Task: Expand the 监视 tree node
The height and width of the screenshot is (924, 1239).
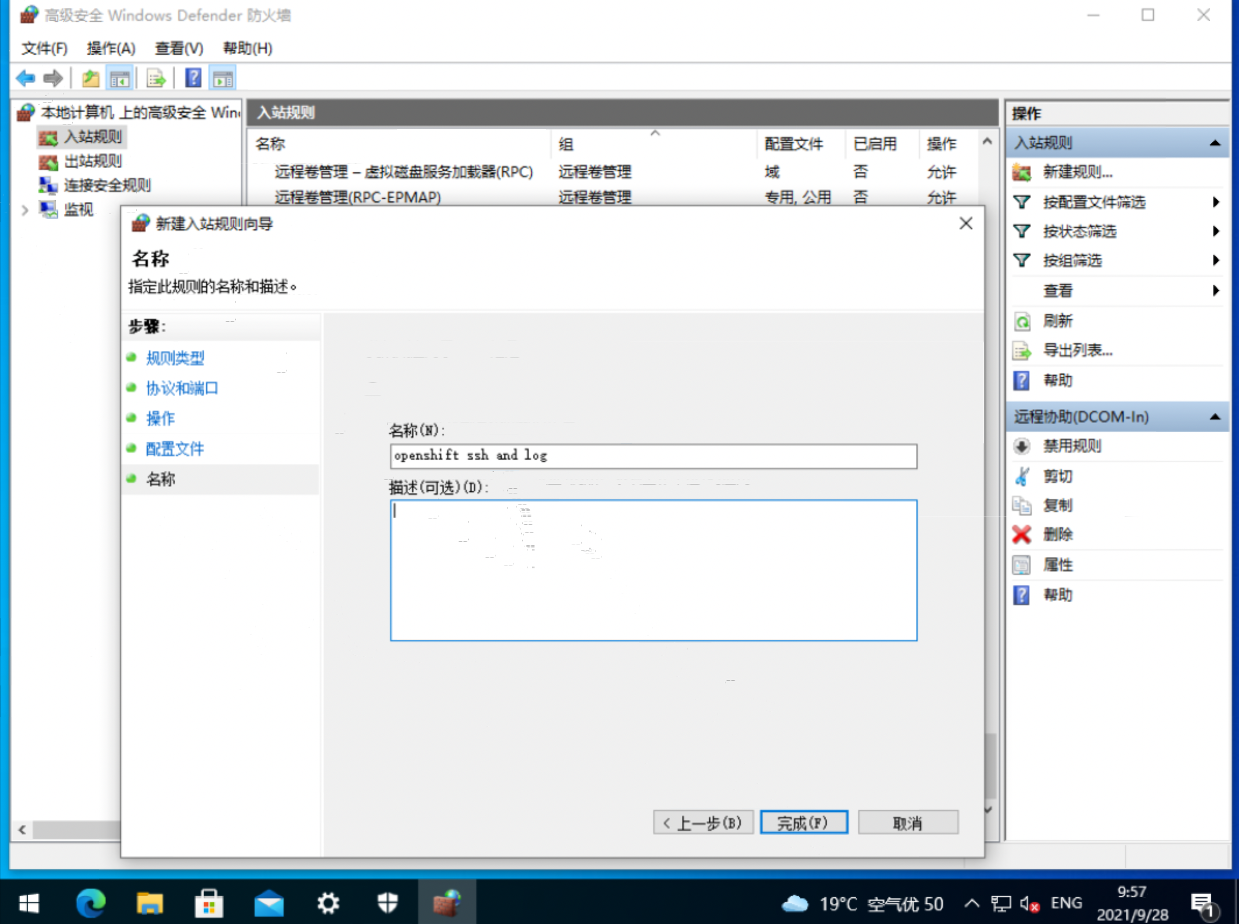Action: [25, 210]
